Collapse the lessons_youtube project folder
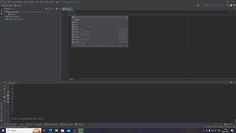 [4, 11]
